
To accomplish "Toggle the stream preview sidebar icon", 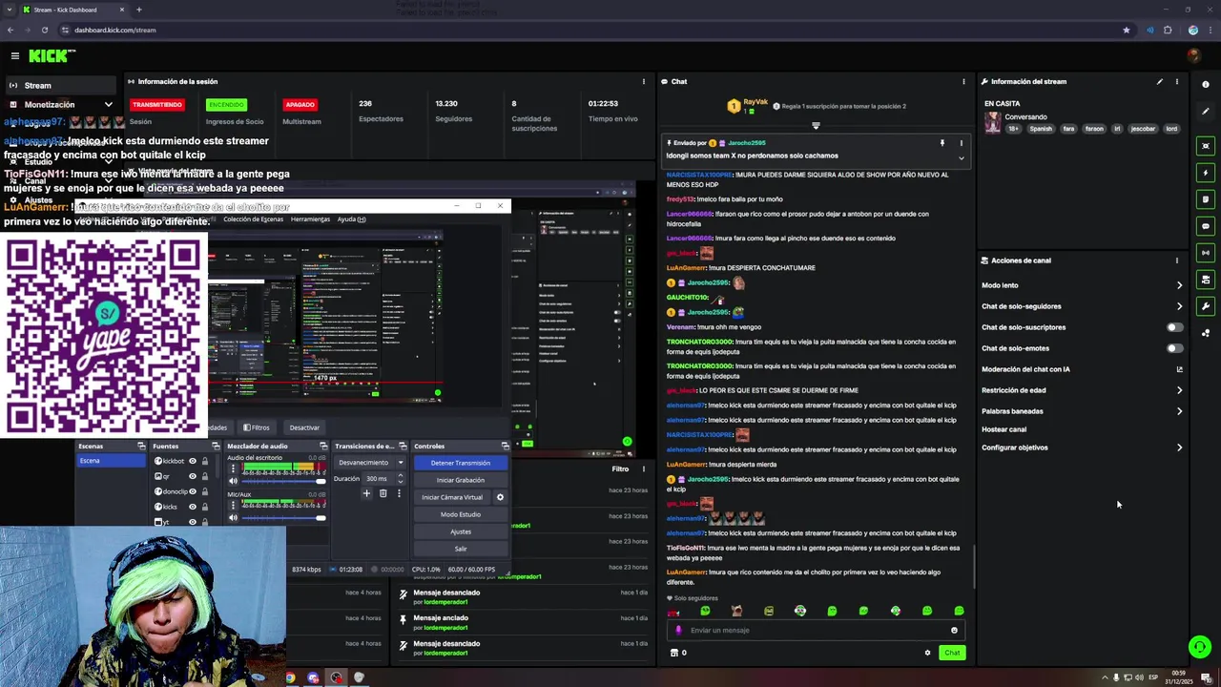I will point(1206,146).
